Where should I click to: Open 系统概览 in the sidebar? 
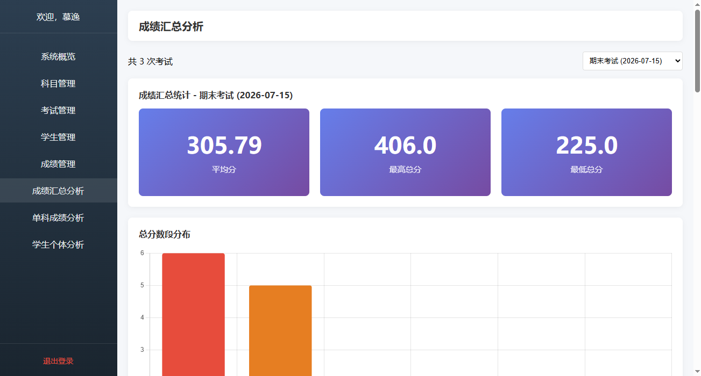point(58,57)
